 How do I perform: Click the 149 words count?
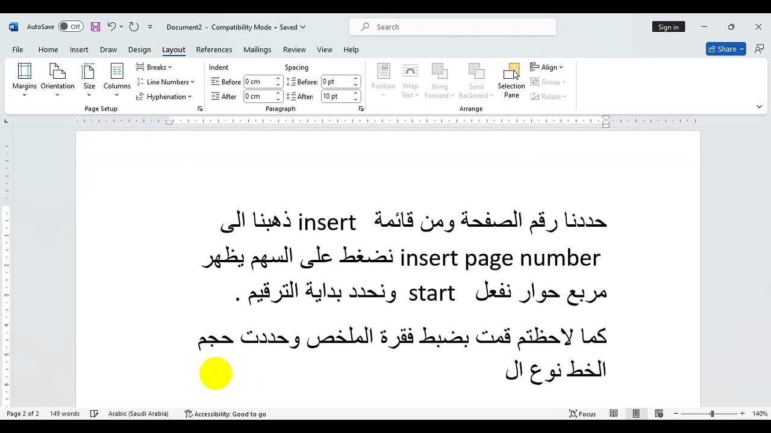(x=64, y=414)
